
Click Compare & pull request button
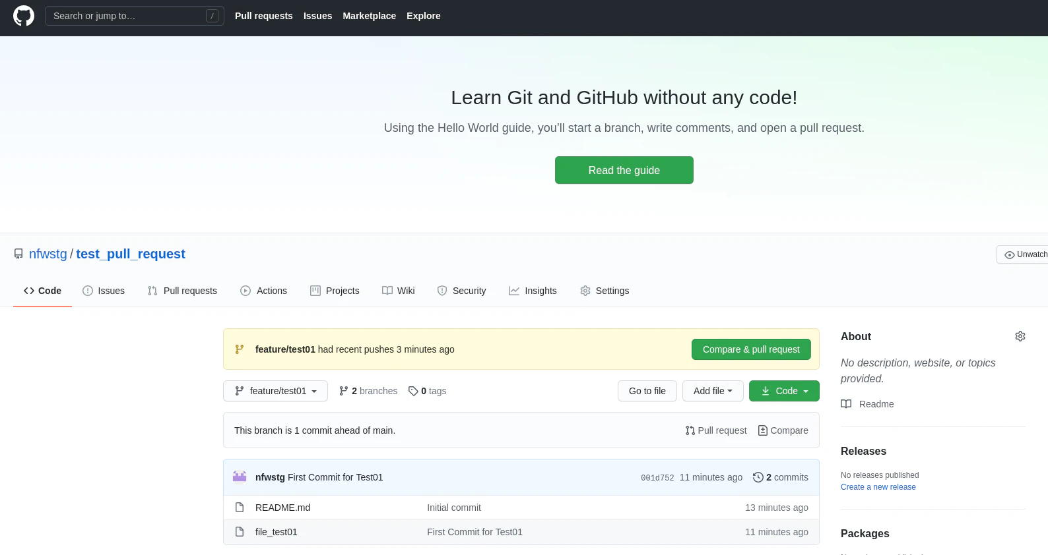click(x=751, y=349)
